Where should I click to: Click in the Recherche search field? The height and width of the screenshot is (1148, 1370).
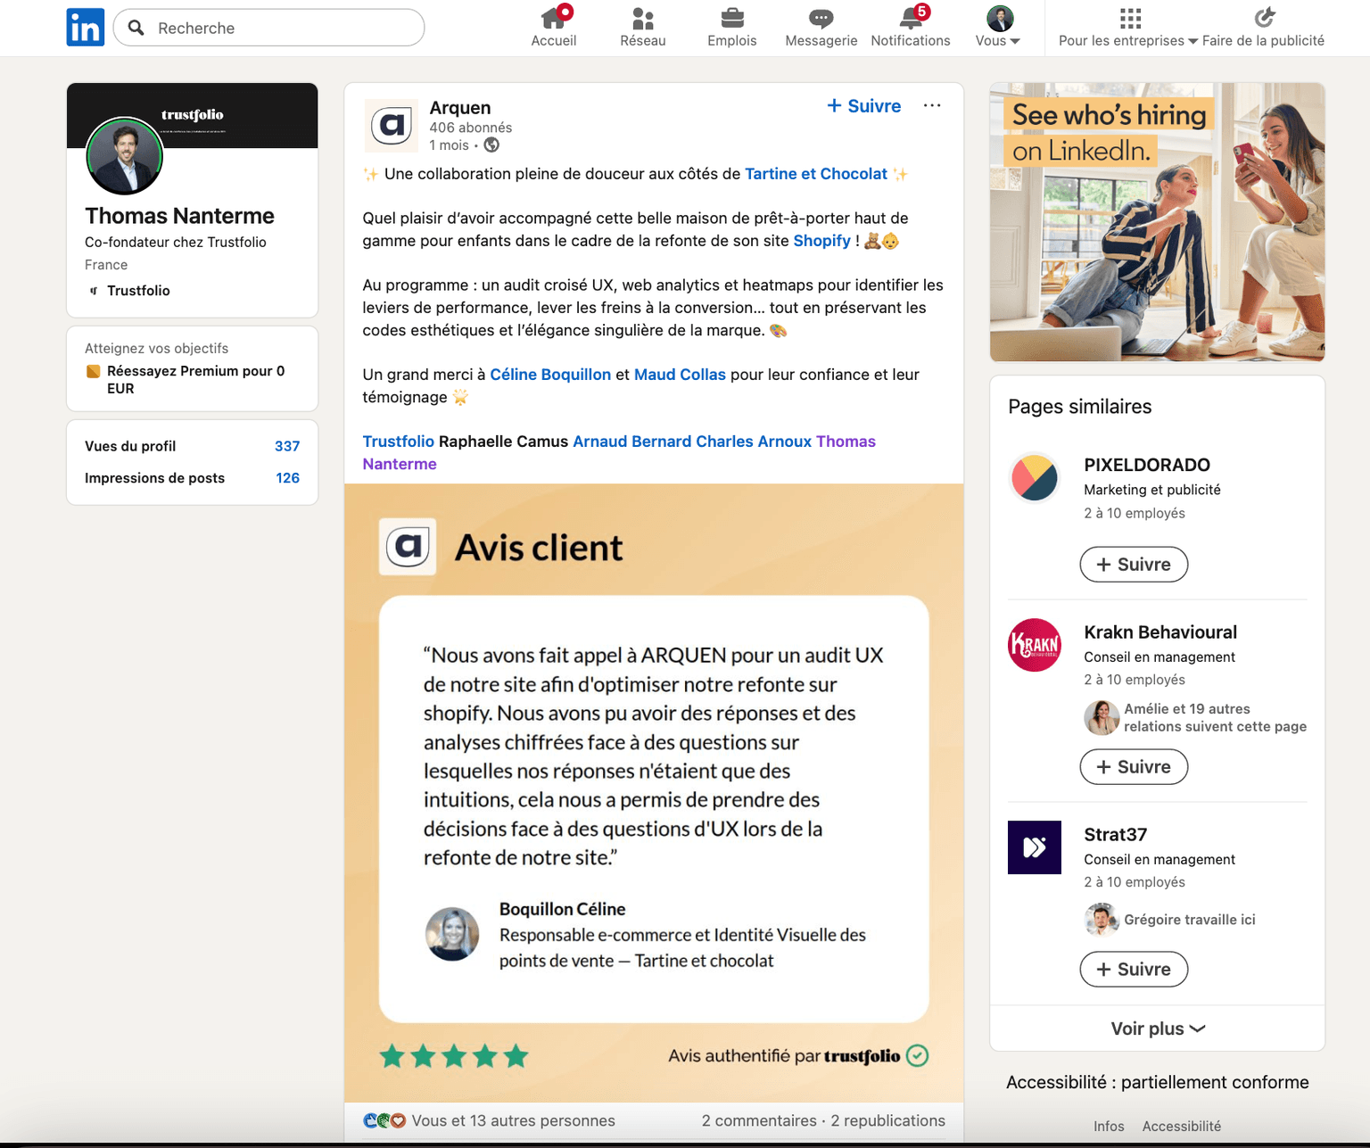click(268, 28)
